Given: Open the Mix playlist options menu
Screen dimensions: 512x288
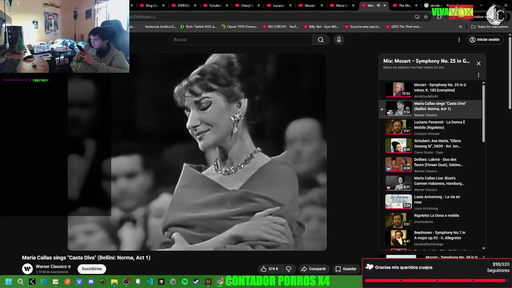Looking at the screenshot, I should click(x=478, y=75).
